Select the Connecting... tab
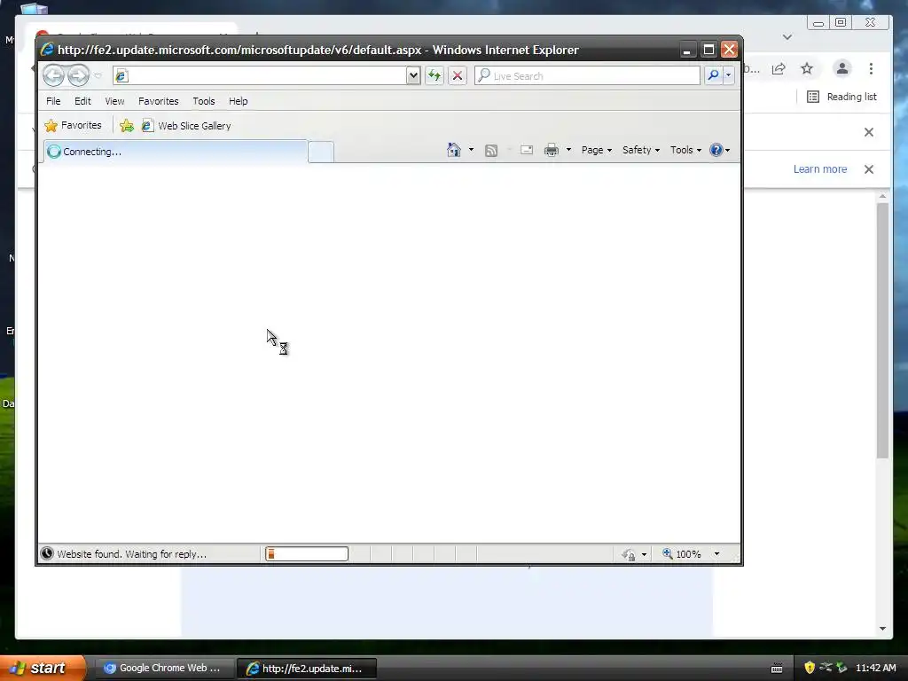Viewport: 908px width, 681px height. [176, 152]
